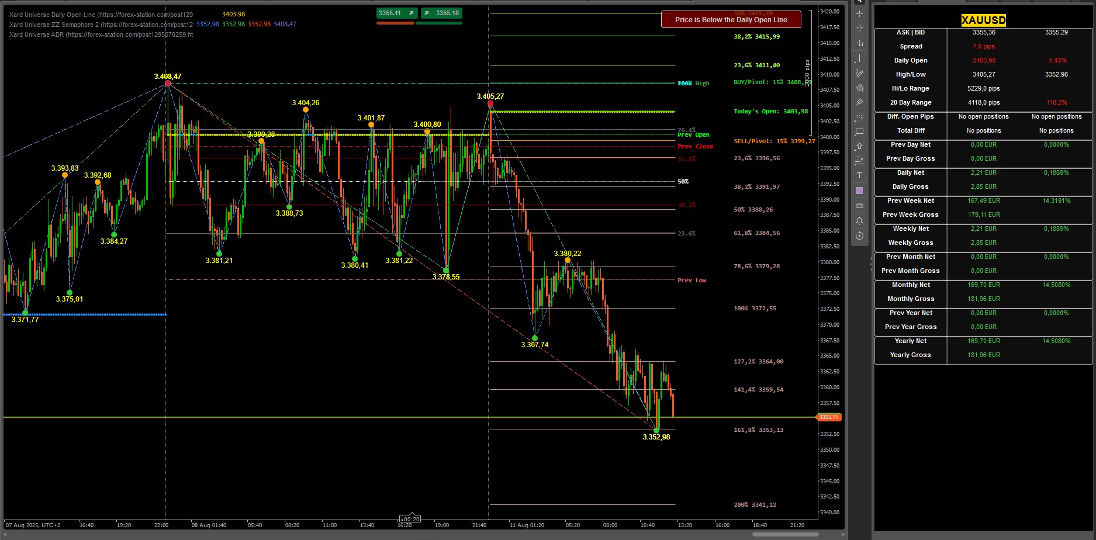Click the Yearly Net row label
The height and width of the screenshot is (540, 1096).
point(911,341)
